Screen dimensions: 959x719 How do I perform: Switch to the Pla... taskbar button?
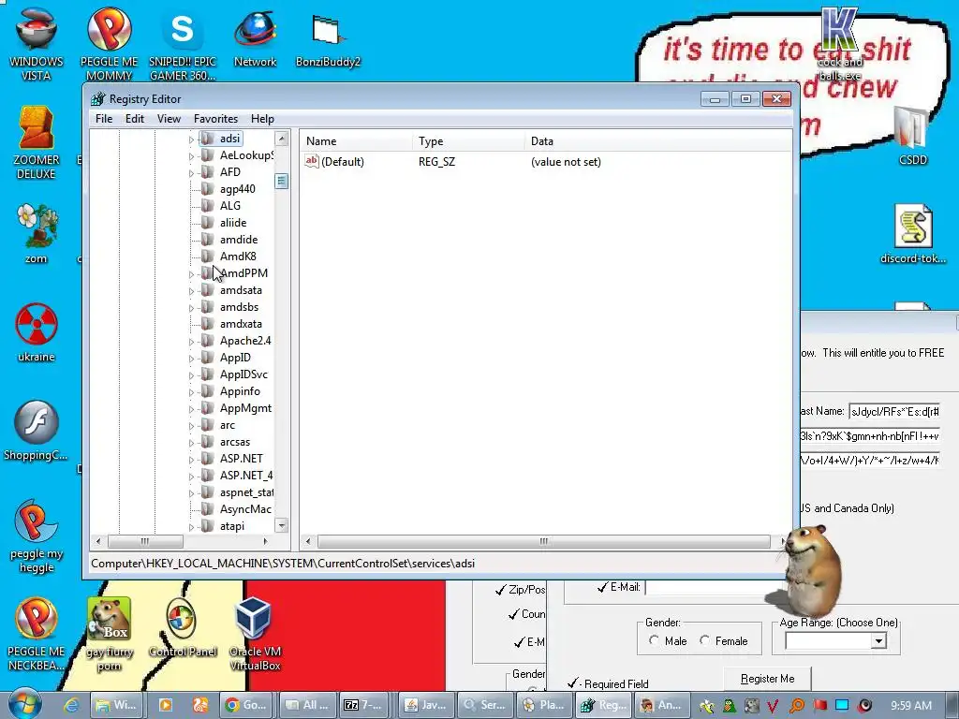[x=544, y=705]
